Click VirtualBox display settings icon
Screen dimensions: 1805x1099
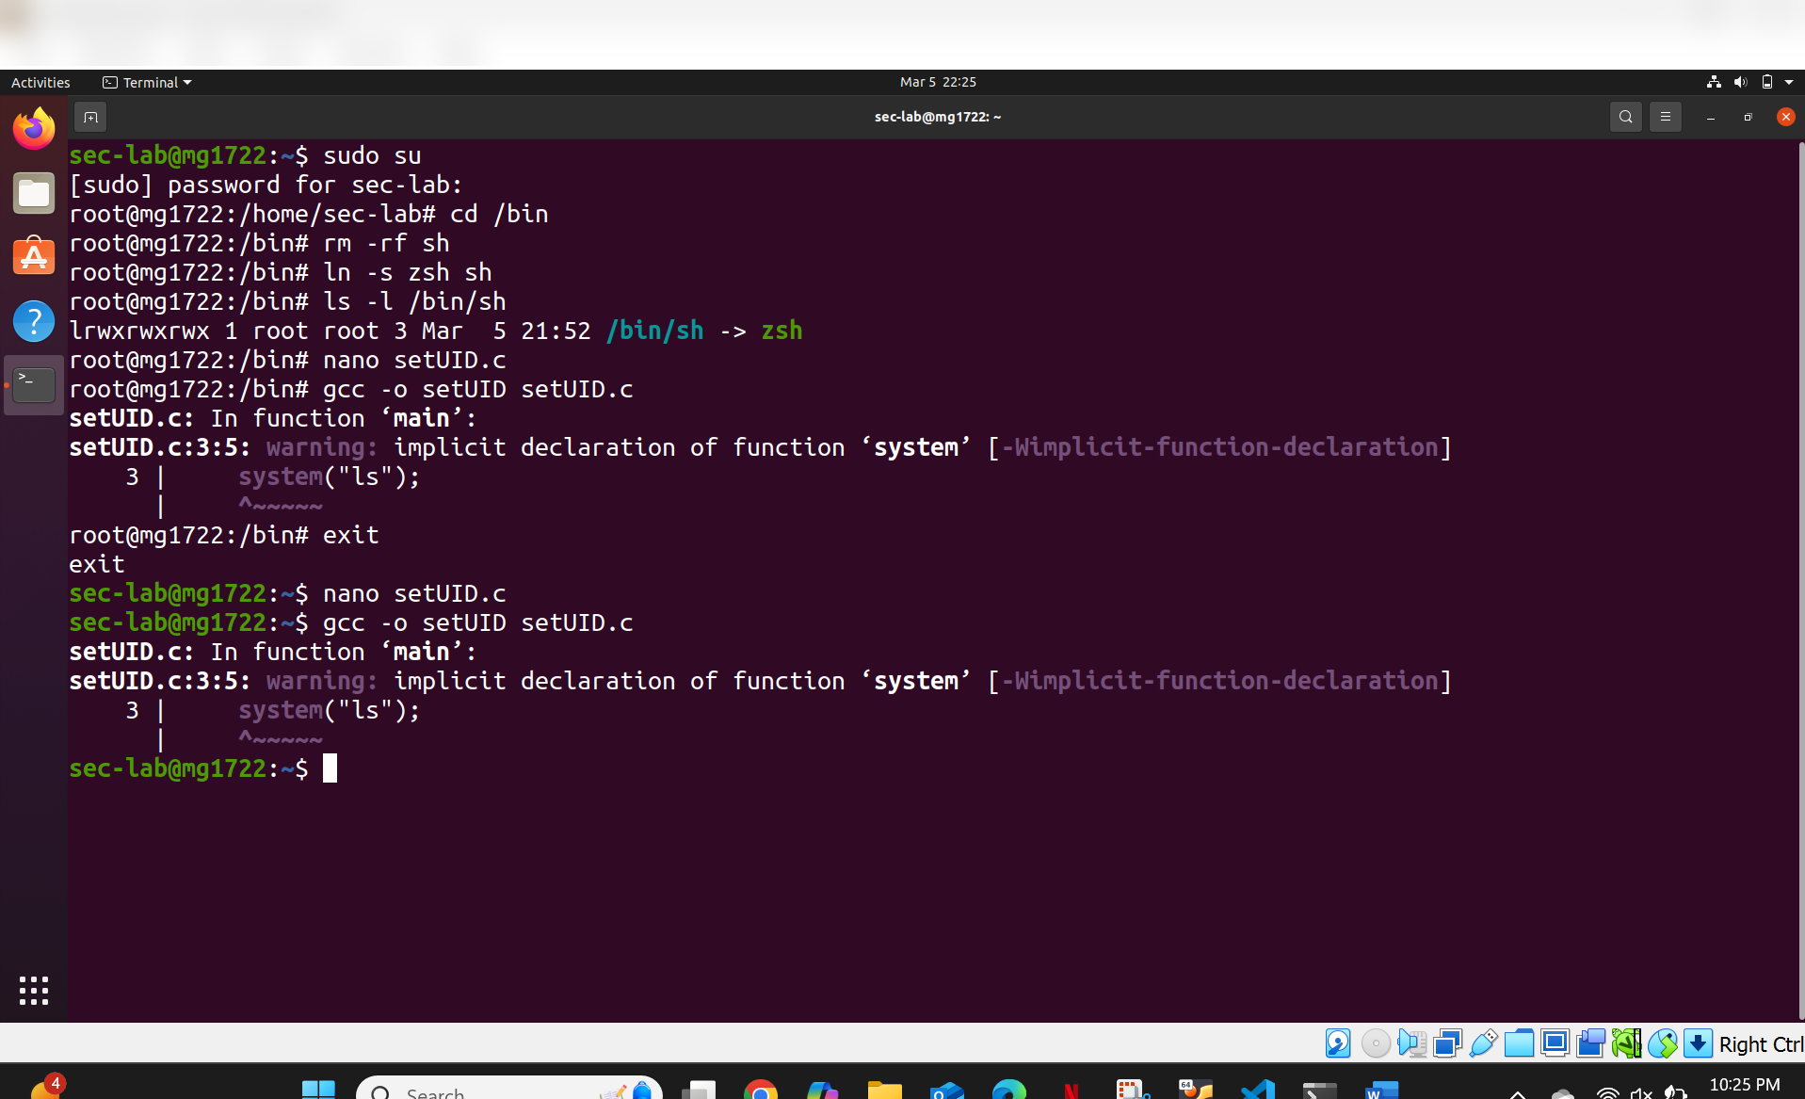1555,1043
